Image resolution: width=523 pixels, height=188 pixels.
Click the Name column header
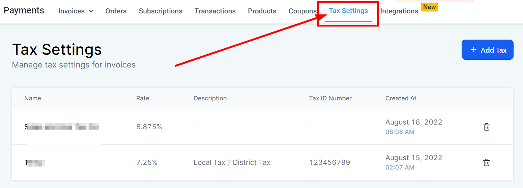coord(33,98)
